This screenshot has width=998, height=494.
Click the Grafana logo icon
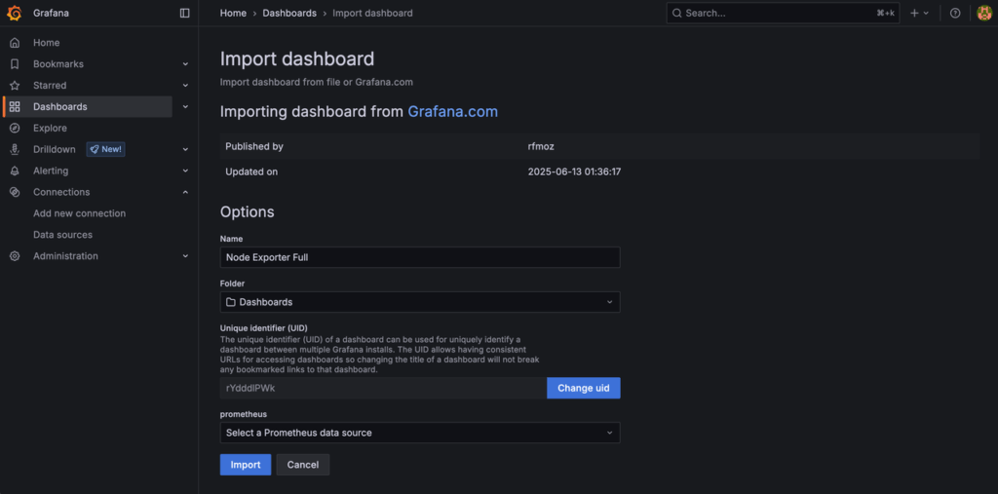tap(15, 13)
